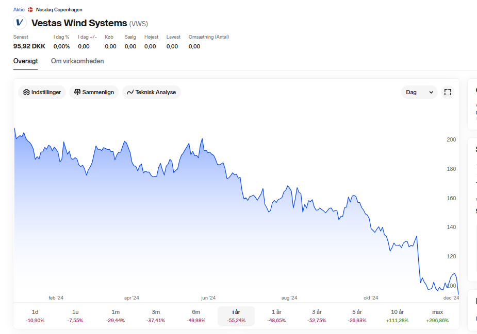Screen dimensions: 477x334
Task: Select the 3 år period
Action: pos(317,316)
